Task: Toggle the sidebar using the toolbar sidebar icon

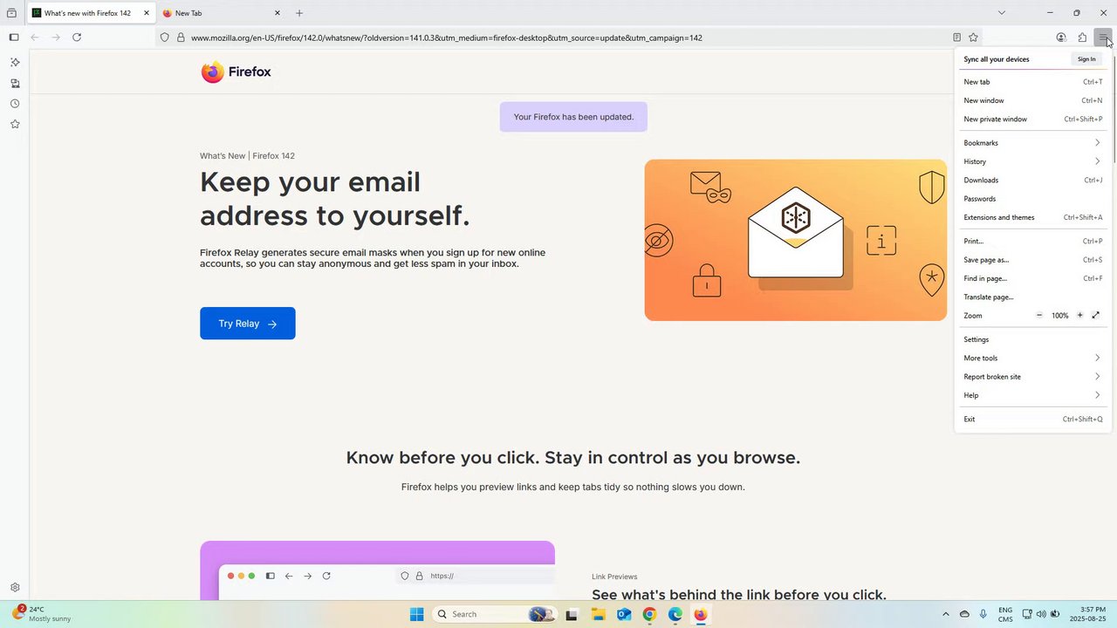Action: (14, 38)
